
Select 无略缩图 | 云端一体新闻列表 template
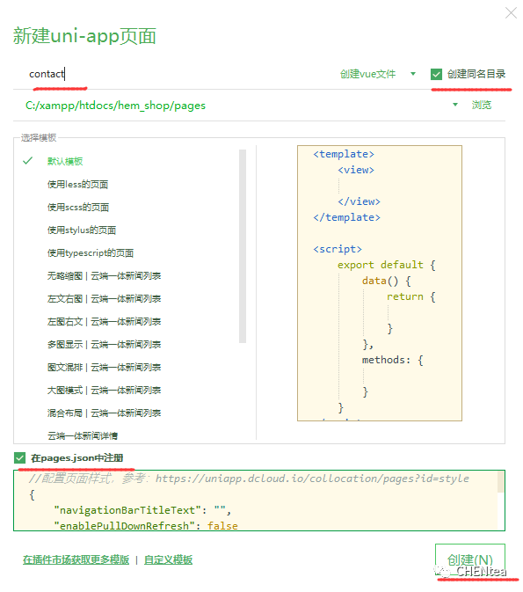104,276
